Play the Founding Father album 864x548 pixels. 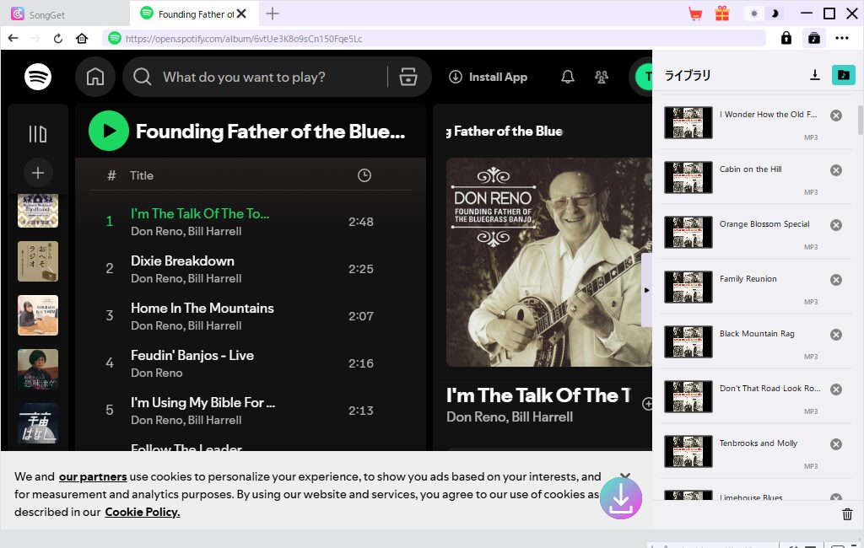[x=109, y=132]
